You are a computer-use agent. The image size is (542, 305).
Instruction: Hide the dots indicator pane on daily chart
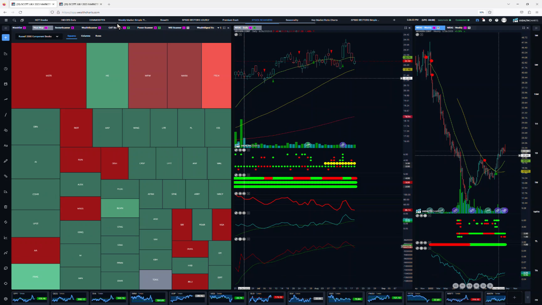click(236, 150)
